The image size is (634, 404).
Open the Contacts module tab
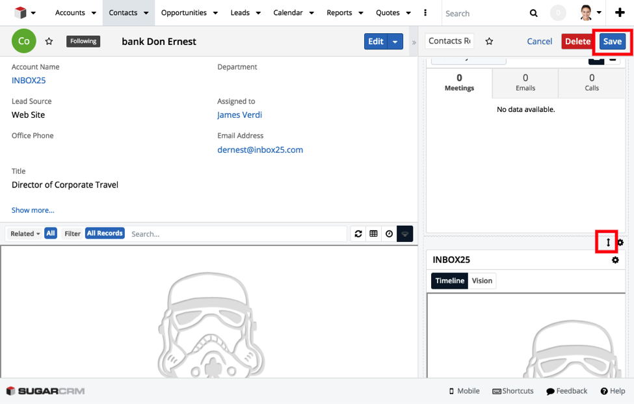(x=123, y=12)
